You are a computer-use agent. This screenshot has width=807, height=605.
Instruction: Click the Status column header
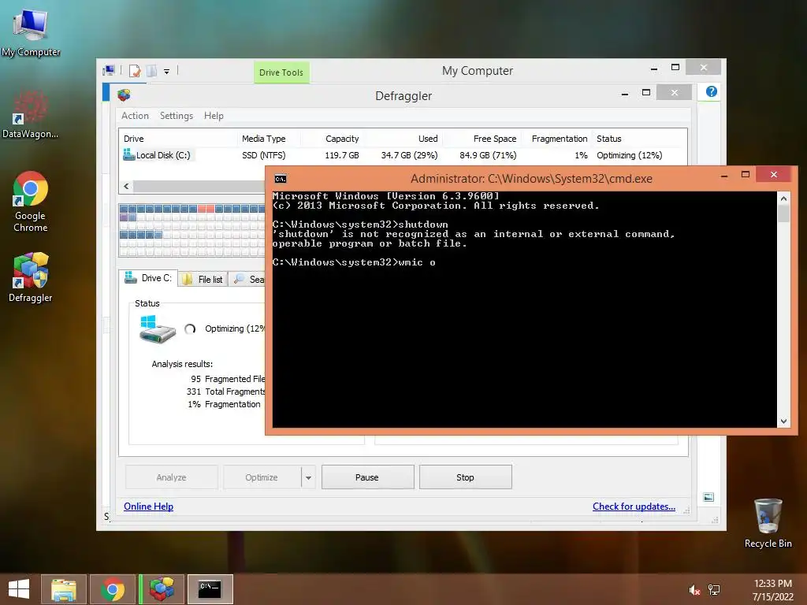tap(638, 139)
